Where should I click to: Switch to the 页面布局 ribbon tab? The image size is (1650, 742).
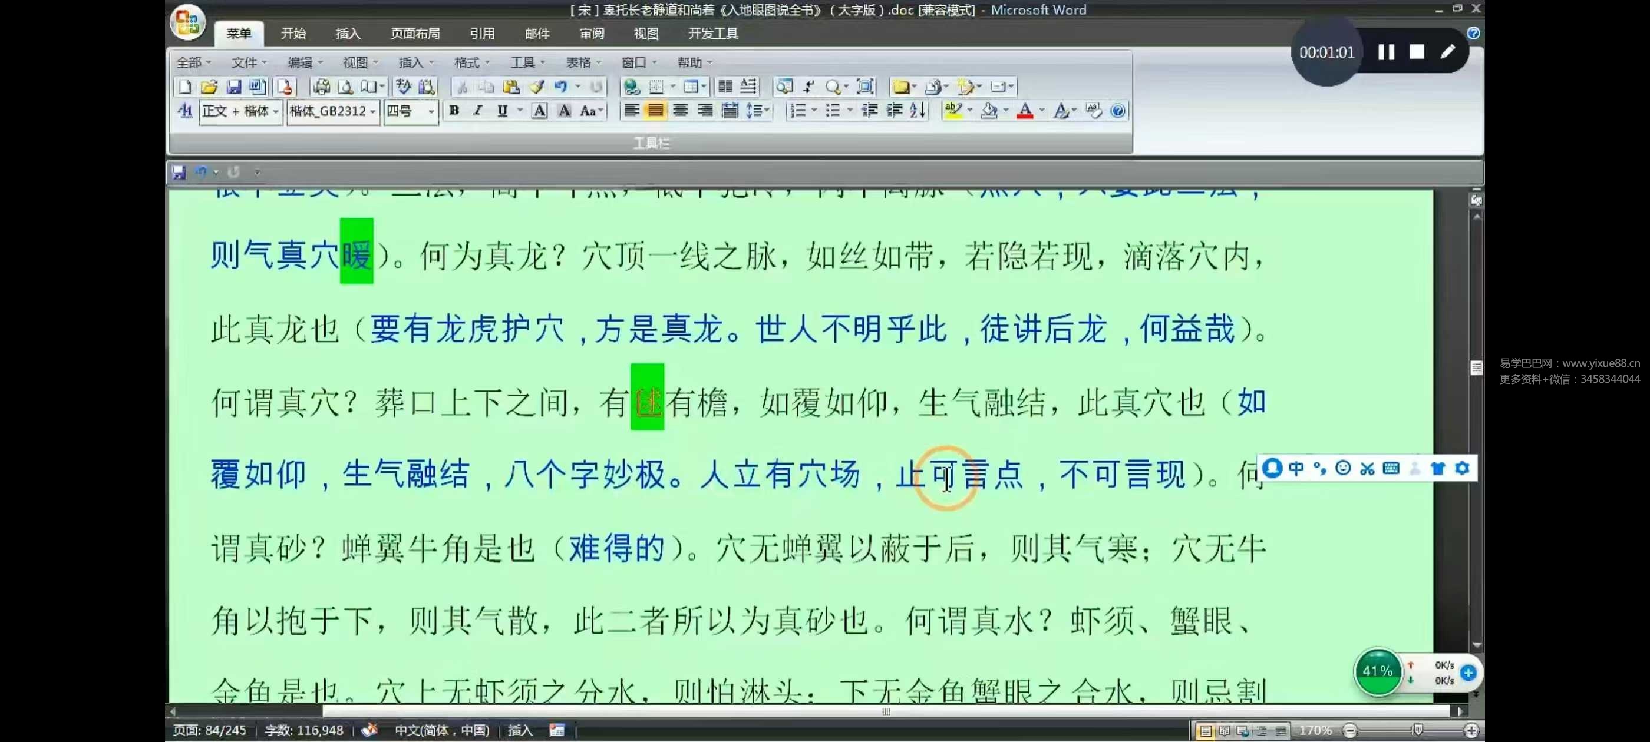point(415,34)
